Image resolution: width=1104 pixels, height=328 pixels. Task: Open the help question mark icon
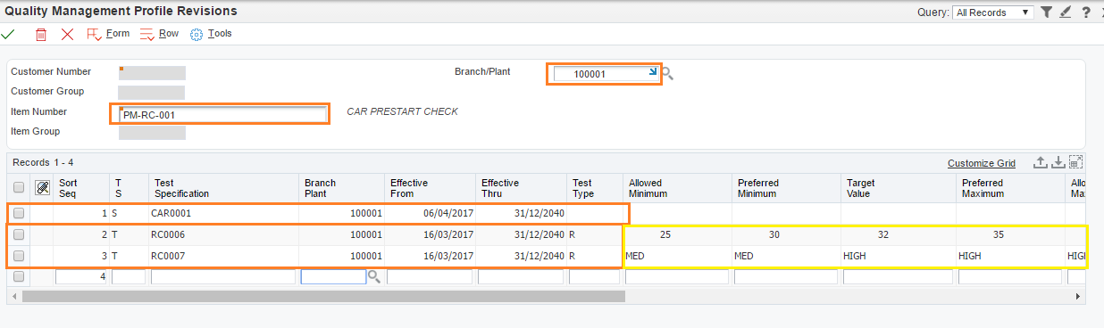[1085, 12]
